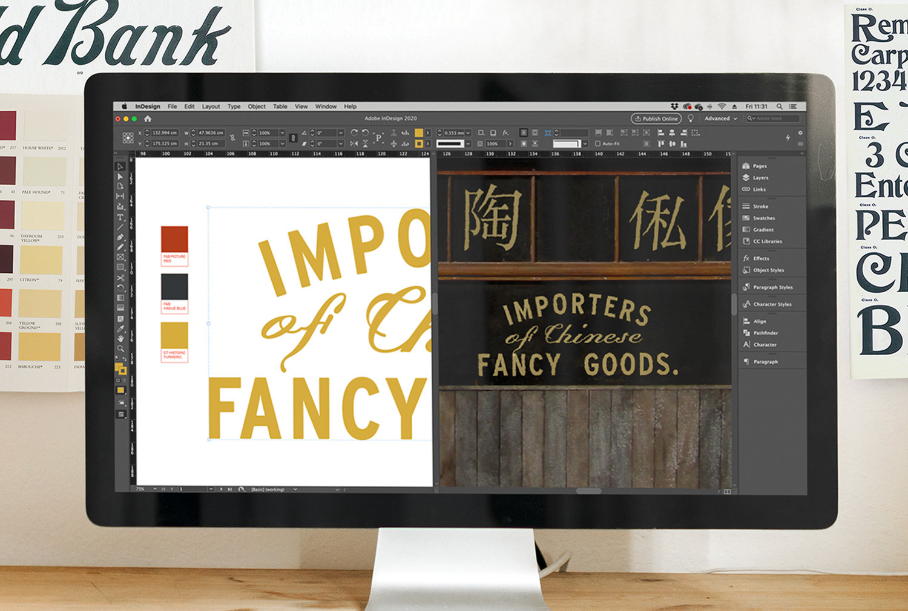Expand the rotation angle dropdown
This screenshot has width=908, height=611.
340,132
